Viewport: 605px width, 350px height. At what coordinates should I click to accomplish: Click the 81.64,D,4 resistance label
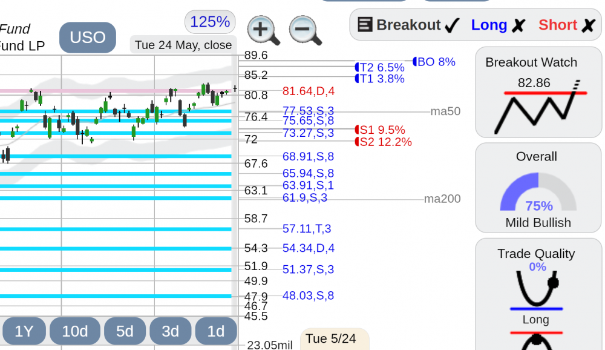pos(309,91)
